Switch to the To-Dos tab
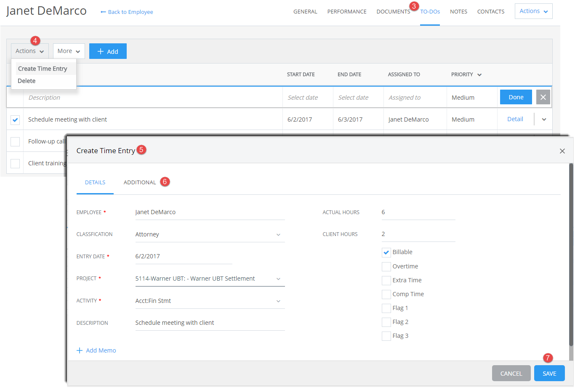Image resolution: width=575 pixels, height=390 pixels. click(430, 12)
